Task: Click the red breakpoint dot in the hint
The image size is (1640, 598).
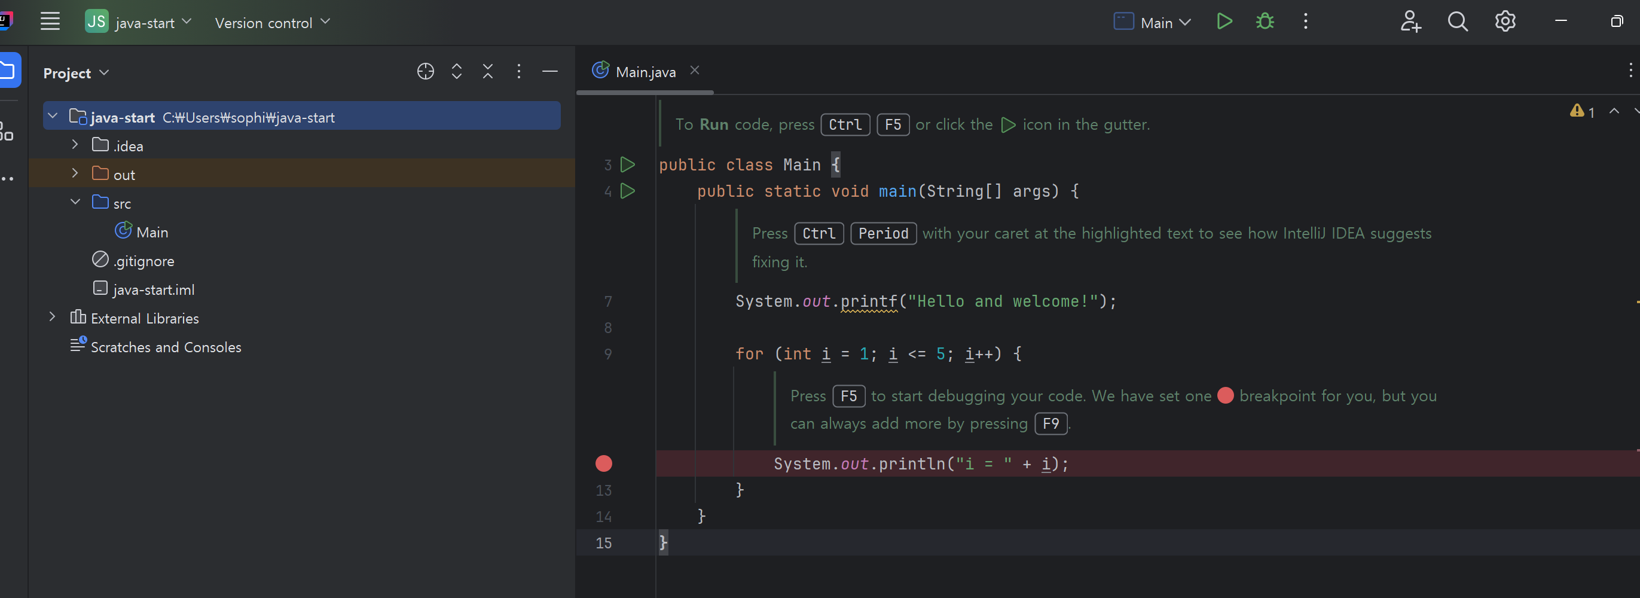Action: coord(1226,395)
